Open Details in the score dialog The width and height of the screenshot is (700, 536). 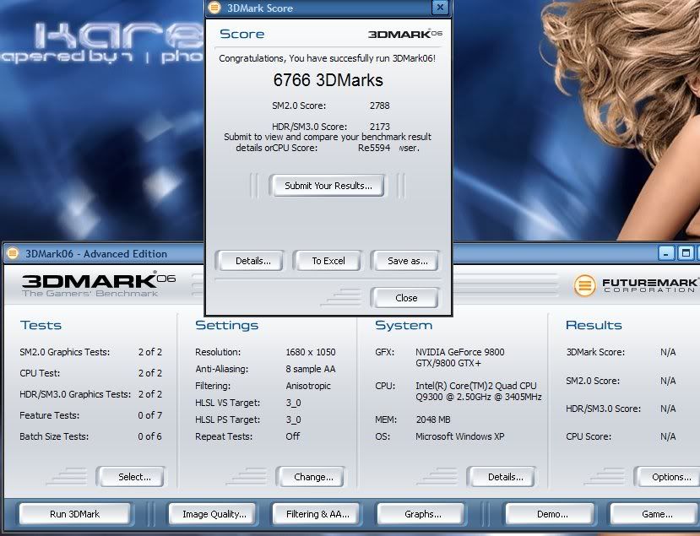click(253, 261)
